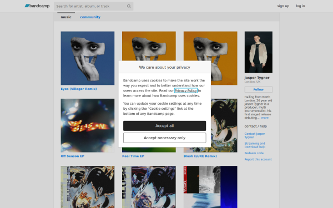
Task: Open the LUXE remix cover with blue gradient
Action: click(210, 187)
